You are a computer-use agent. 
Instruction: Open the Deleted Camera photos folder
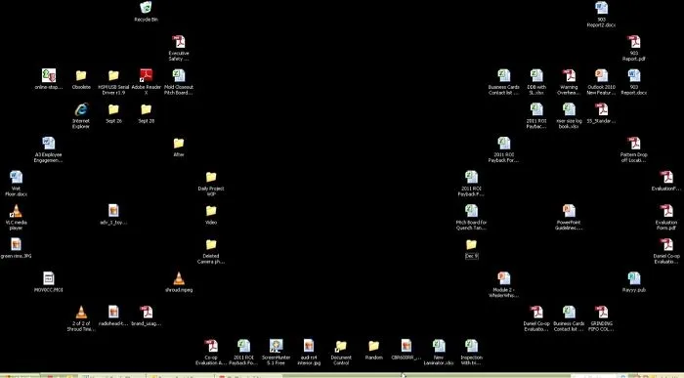[x=211, y=244]
